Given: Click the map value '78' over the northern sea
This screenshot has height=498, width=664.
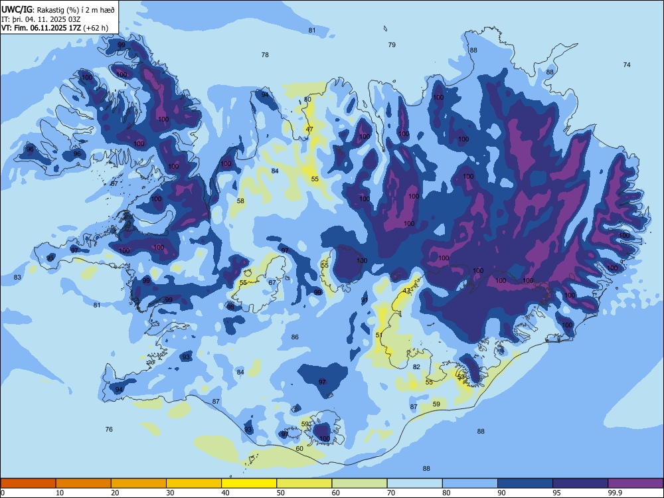Looking at the screenshot, I should (265, 54).
